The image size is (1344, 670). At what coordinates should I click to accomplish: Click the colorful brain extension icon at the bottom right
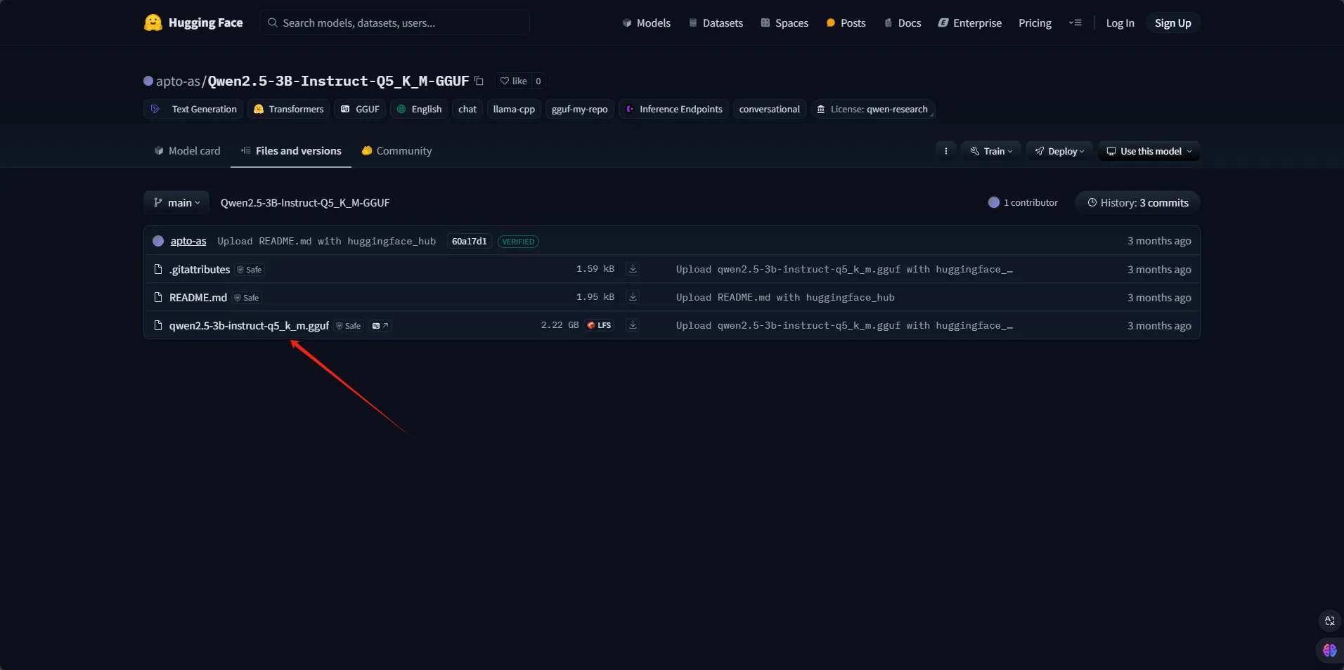point(1329,650)
